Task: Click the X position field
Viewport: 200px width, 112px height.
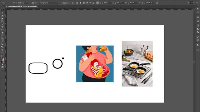Action: (107, 3)
